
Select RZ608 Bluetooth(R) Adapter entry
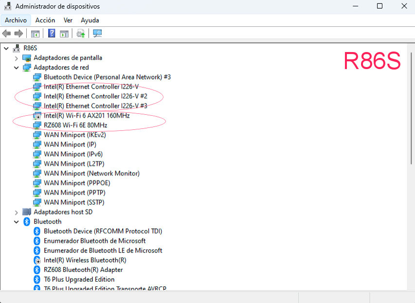(83, 270)
